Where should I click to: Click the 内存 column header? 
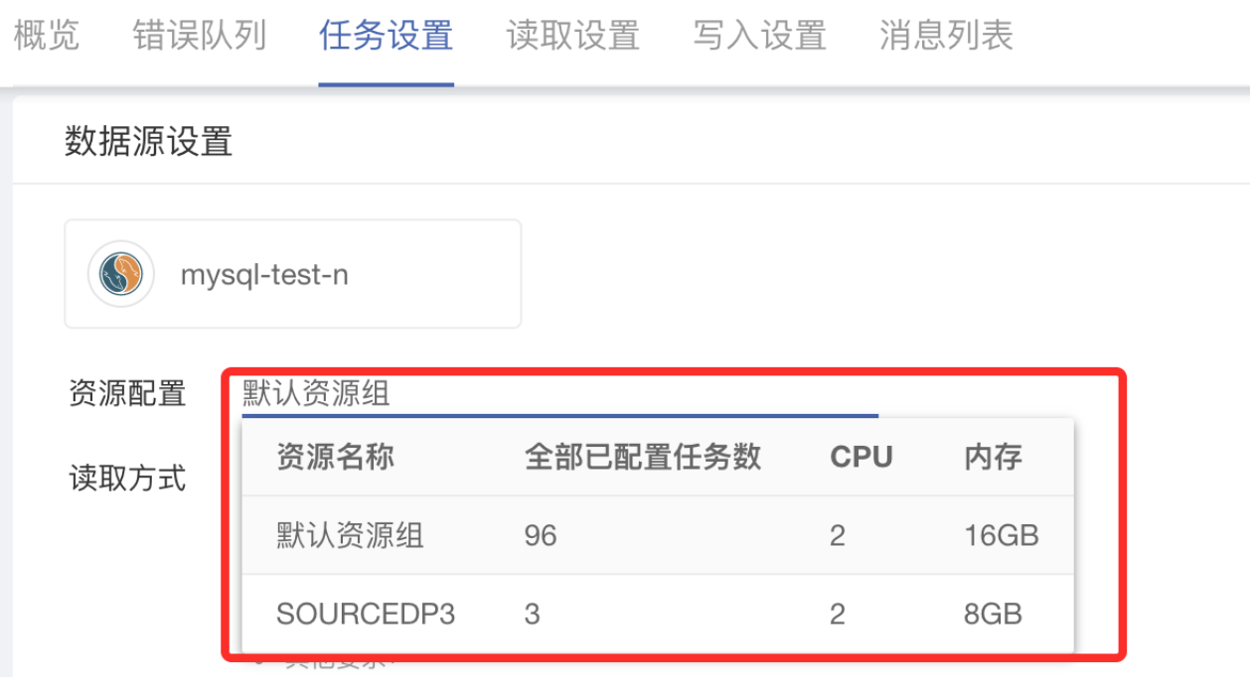pos(993,457)
